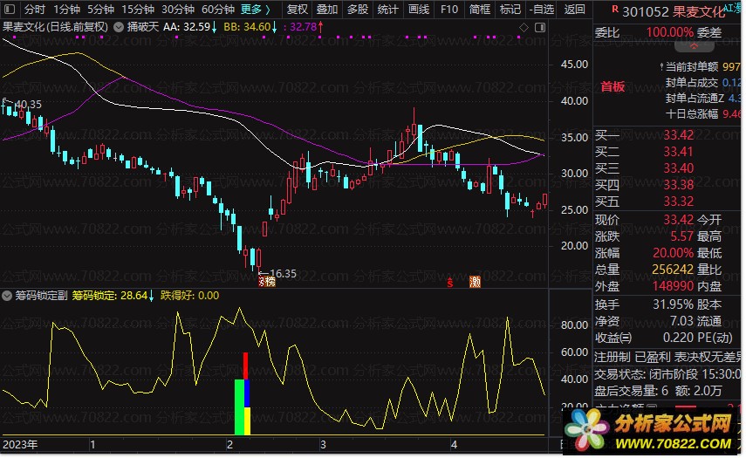Expand 筹码锁定副 indicator dropdown arrow
Viewport: 746px width, 458px height.
pos(7,296)
